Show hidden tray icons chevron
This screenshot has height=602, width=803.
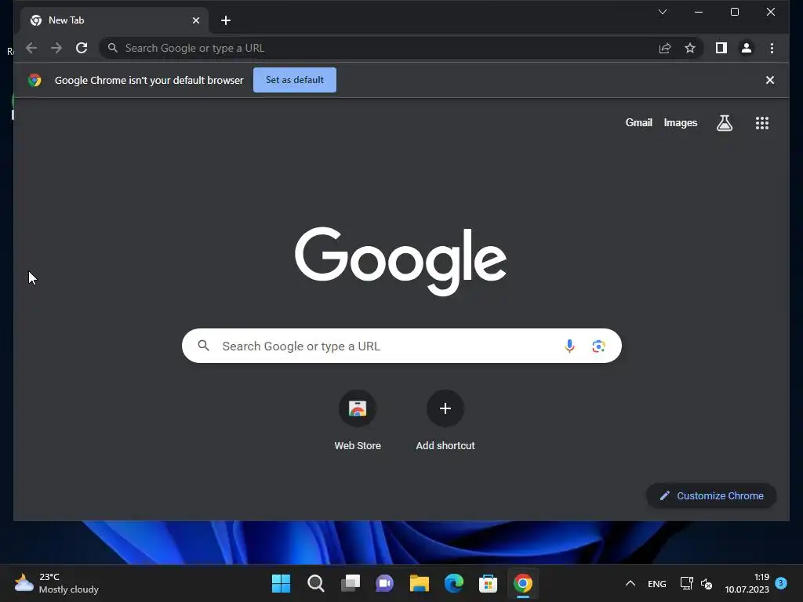[x=630, y=583]
